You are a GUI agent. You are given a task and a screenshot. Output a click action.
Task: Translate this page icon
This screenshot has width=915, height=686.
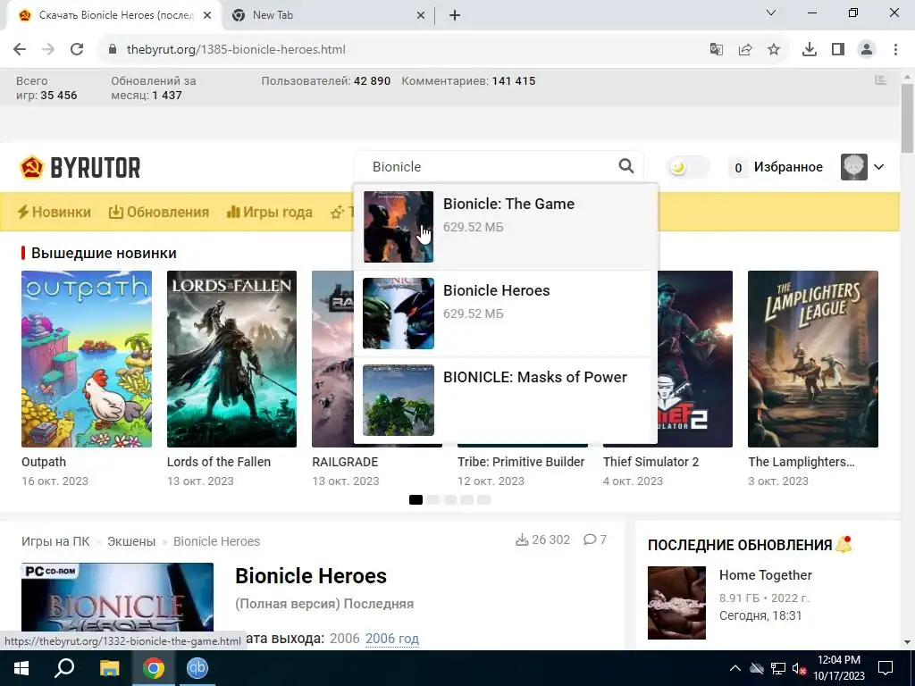[x=716, y=50]
